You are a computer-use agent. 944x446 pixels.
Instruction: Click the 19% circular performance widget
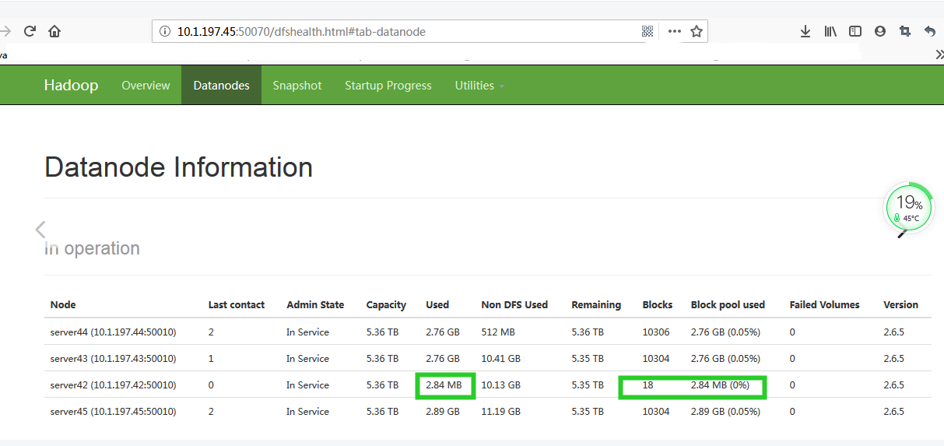pos(908,209)
